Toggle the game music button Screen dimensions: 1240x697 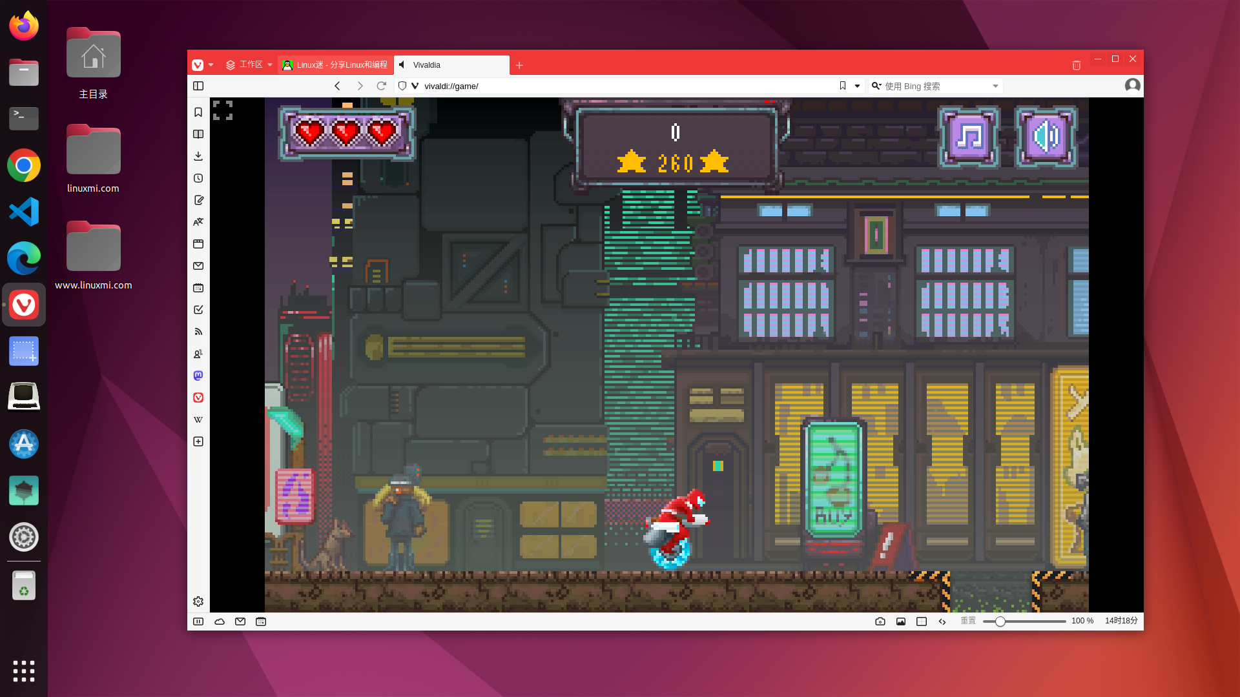tap(969, 137)
